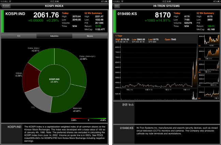Image resolution: width=221 pixels, height=145 pixels.
Task: Tap the Volume value 625276
Action: 188,23
